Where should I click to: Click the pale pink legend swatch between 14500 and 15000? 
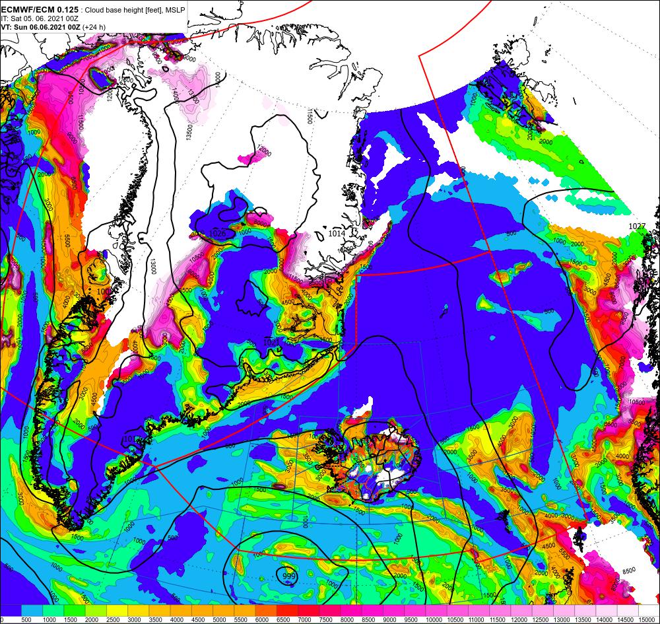628,610
